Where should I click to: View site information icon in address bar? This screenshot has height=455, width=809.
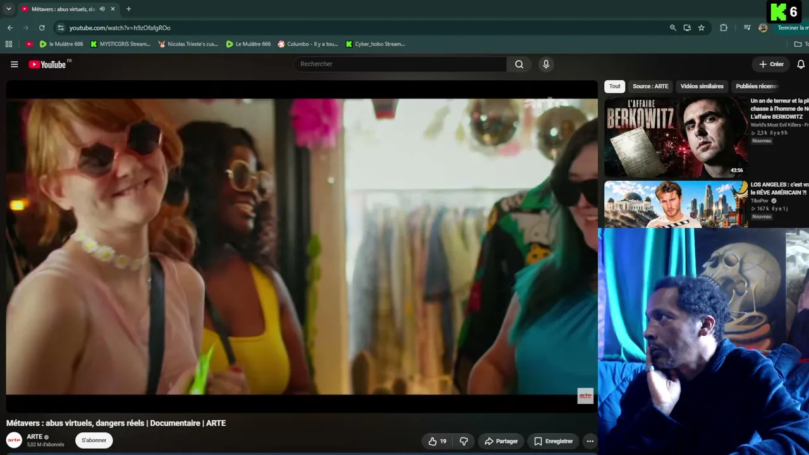coord(61,28)
